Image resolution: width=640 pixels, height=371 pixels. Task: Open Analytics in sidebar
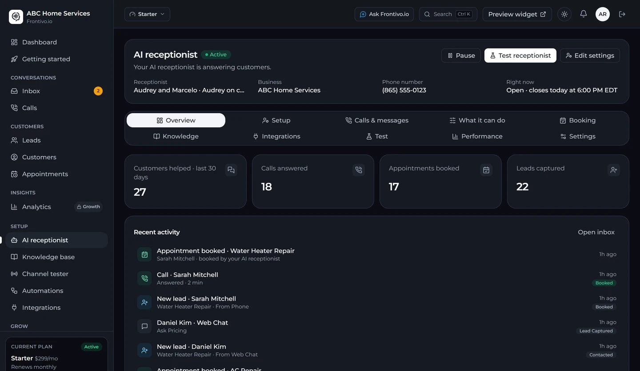(57, 207)
